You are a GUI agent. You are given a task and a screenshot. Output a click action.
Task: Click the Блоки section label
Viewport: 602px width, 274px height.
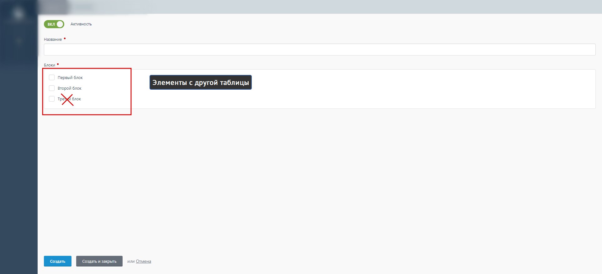50,65
